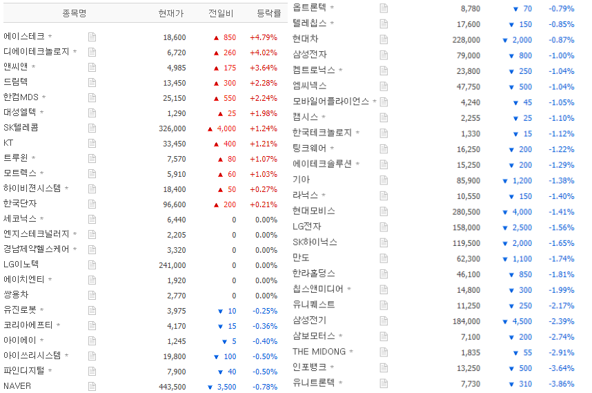Screen dimensions: 592x393
Task: Open the 코리아에프티 stock link
Action: [28, 325]
